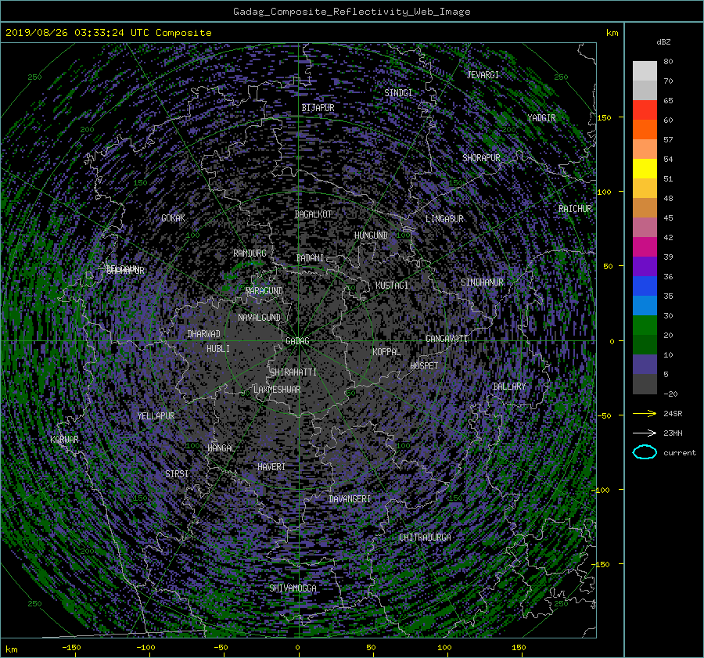Click the cyan current ellipse legend icon
The height and width of the screenshot is (658, 704).
[x=645, y=452]
